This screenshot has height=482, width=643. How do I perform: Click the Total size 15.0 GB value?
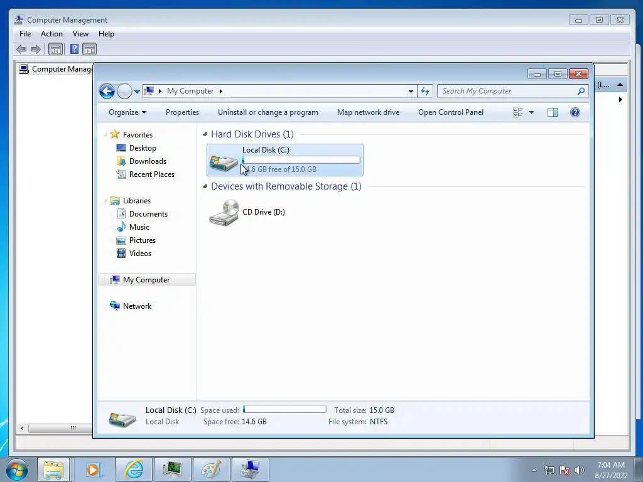[381, 410]
